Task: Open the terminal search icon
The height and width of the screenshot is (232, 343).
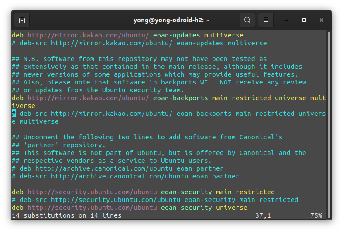Action: 247,20
